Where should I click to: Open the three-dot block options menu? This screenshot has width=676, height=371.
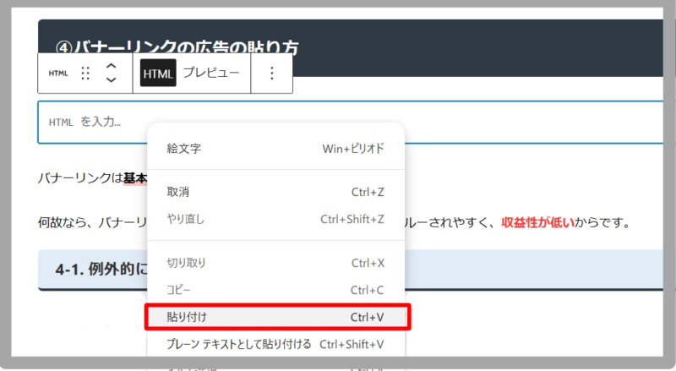click(271, 74)
